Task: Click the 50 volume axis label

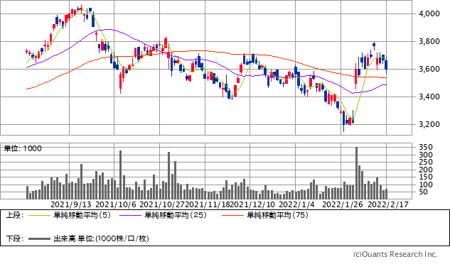Action: [x=424, y=192]
